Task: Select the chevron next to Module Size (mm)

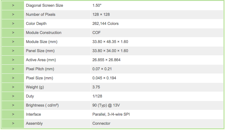Action: [x=13, y=42]
